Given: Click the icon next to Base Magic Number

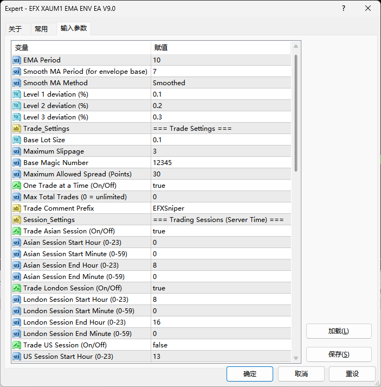Looking at the screenshot, I should (17, 163).
